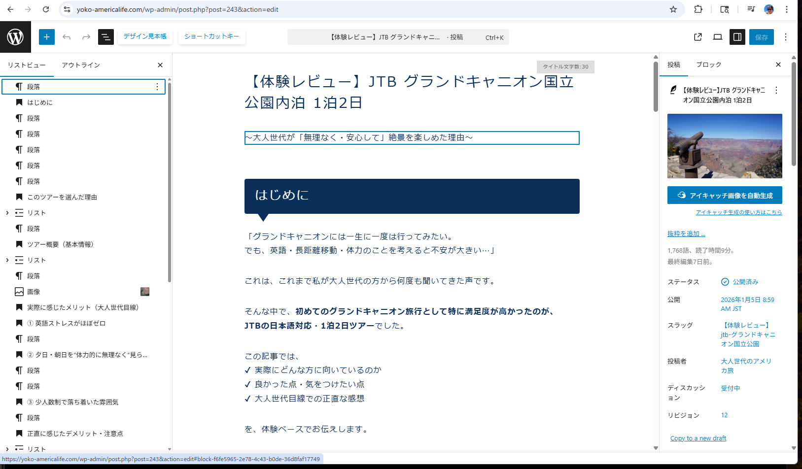802x469 pixels.
Task: Click the アイキャッチ画像を自動生成 button
Action: tap(725, 195)
